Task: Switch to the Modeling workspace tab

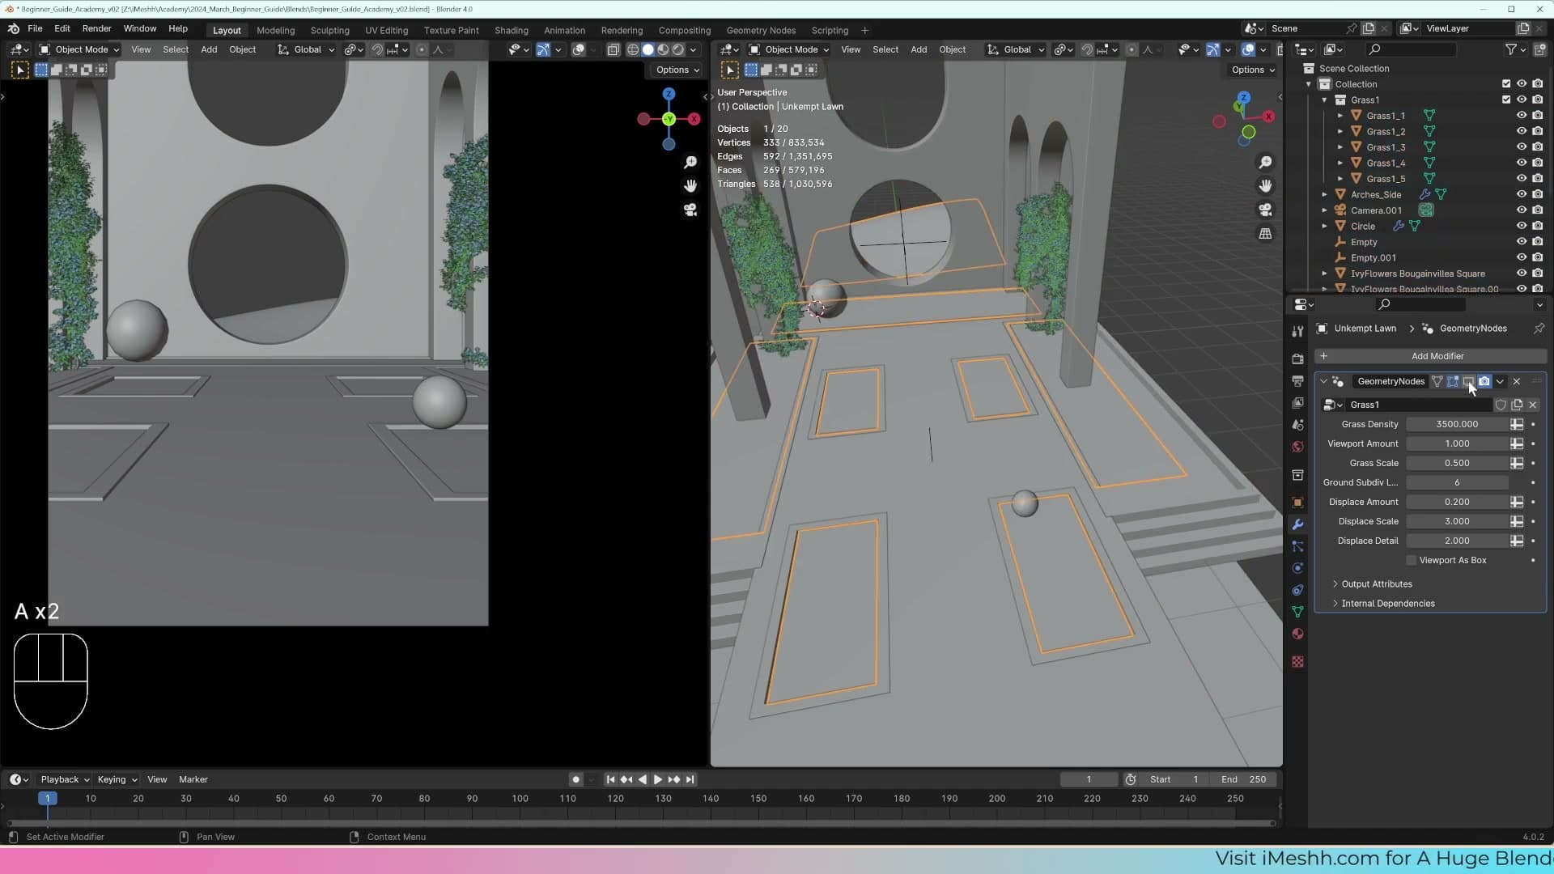Action: click(275, 30)
